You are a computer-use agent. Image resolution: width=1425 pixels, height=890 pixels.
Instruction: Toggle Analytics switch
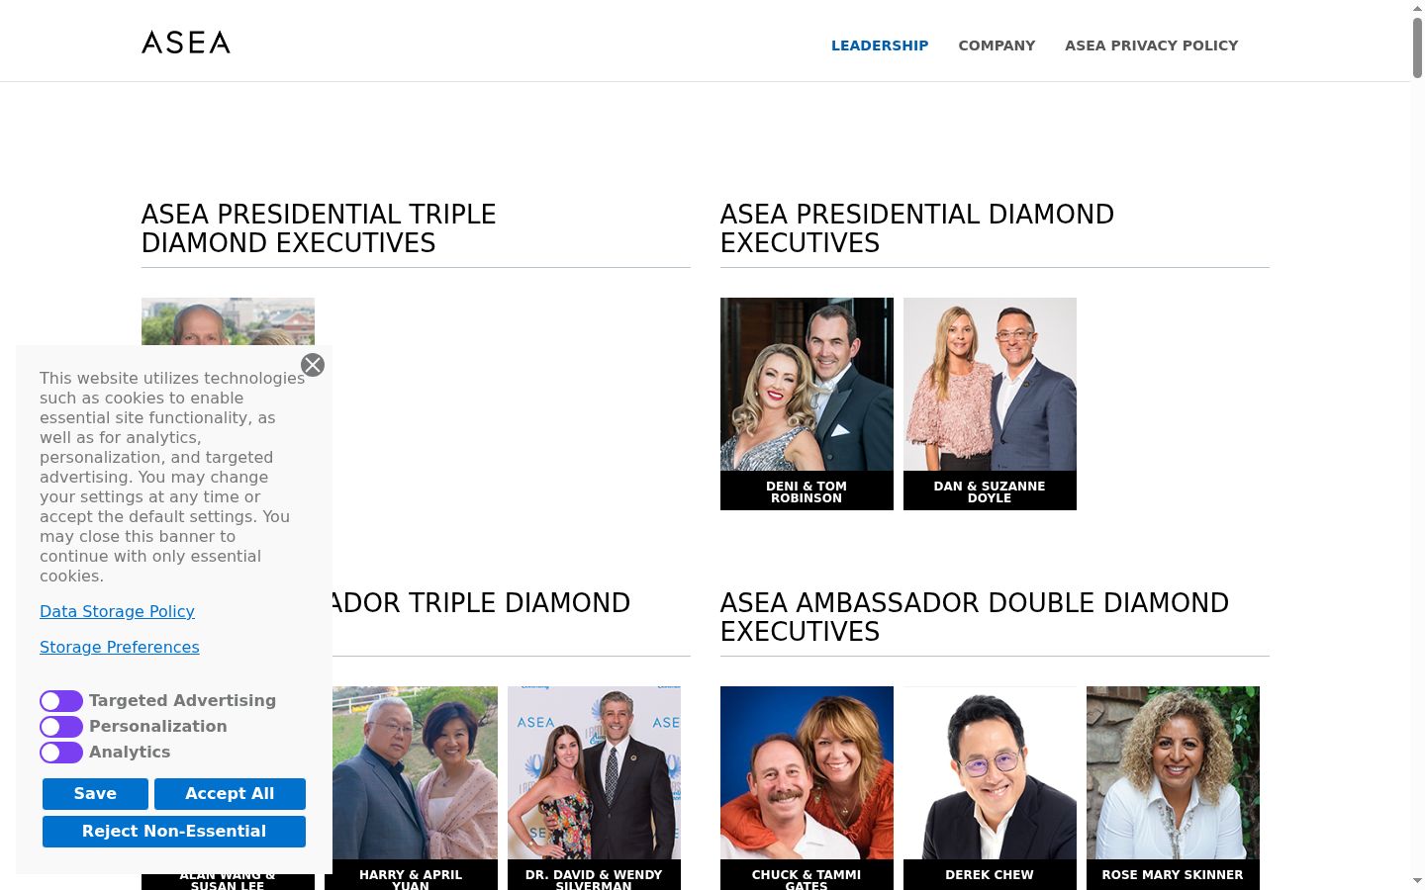click(x=61, y=753)
